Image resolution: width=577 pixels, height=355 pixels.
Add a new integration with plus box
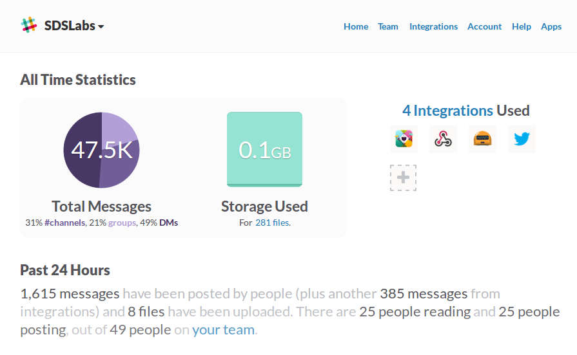(x=404, y=177)
